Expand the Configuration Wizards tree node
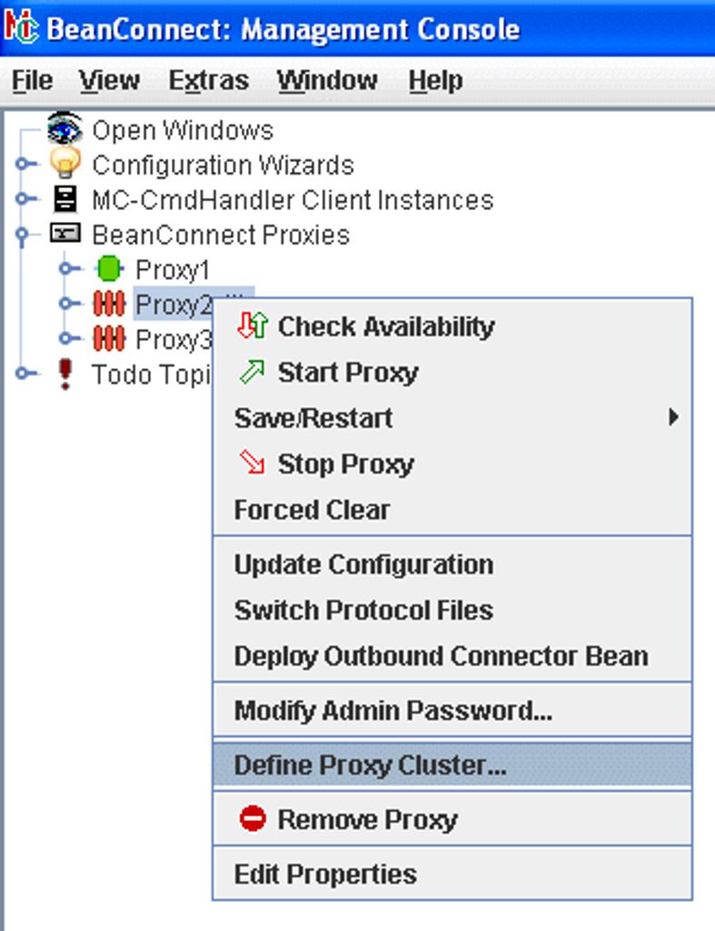The width and height of the screenshot is (715, 931). [x=25, y=165]
